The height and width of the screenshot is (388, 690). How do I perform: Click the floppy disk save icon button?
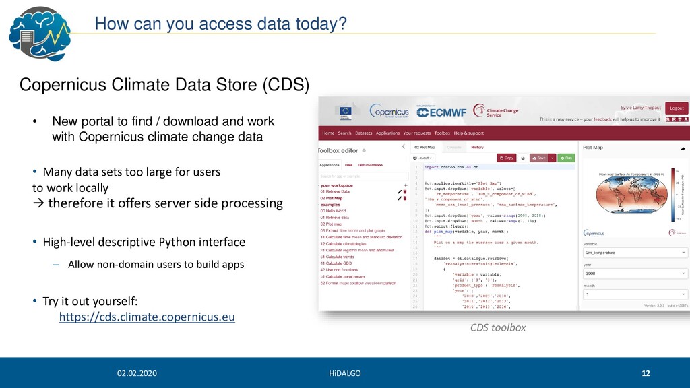pyautogui.click(x=523, y=158)
